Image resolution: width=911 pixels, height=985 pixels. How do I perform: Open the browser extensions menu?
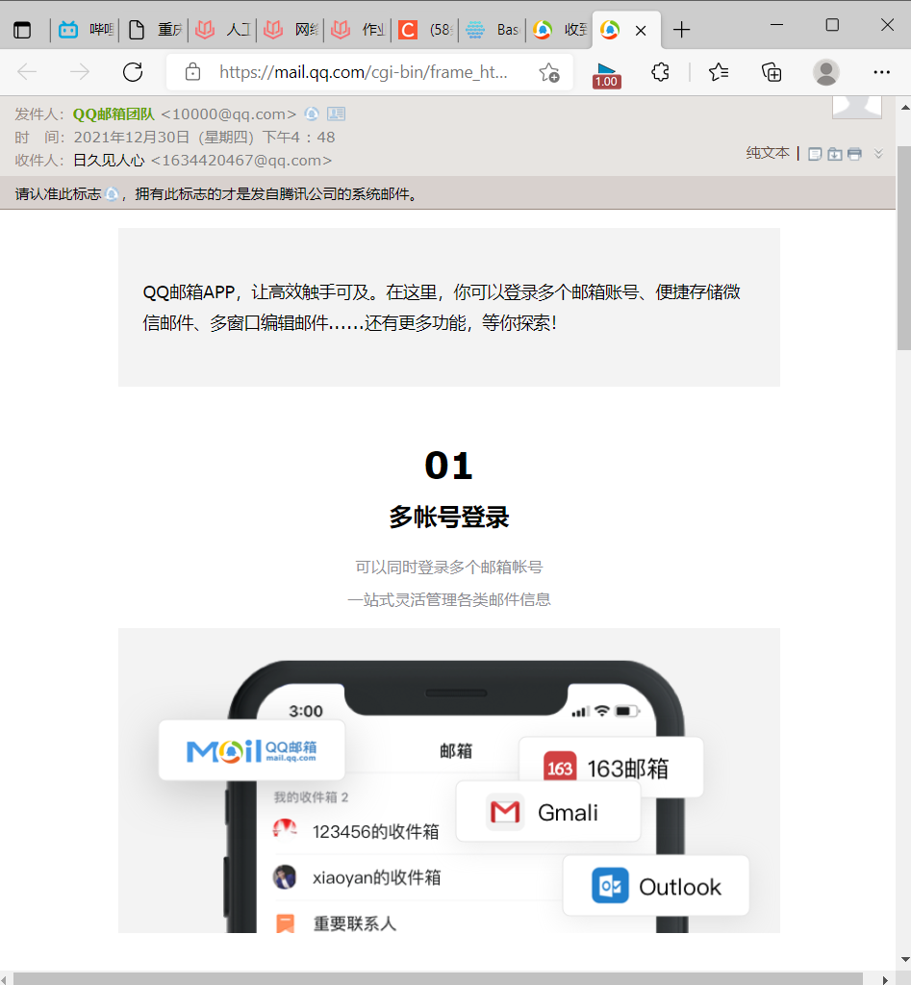[x=660, y=72]
